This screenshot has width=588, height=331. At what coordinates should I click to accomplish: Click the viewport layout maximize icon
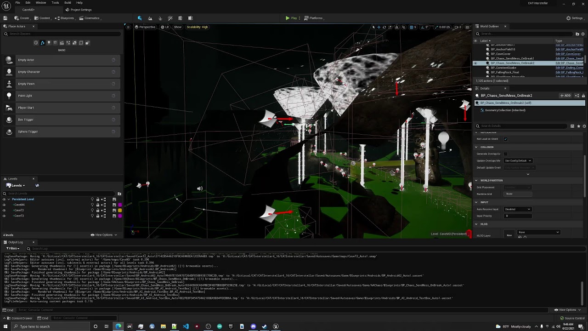(x=467, y=27)
